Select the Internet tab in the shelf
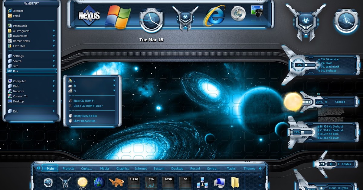Screen dimensions: 363x190 (141, 169)
